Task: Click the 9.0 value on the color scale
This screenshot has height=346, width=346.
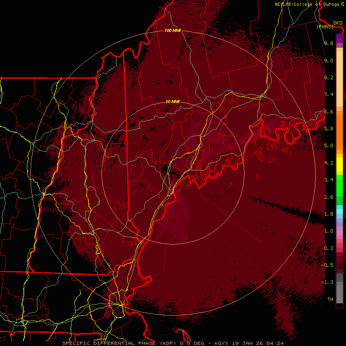Action: [x=329, y=61]
